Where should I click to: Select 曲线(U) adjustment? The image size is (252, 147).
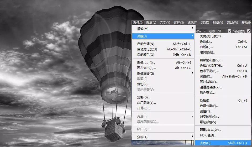[x=223, y=47]
